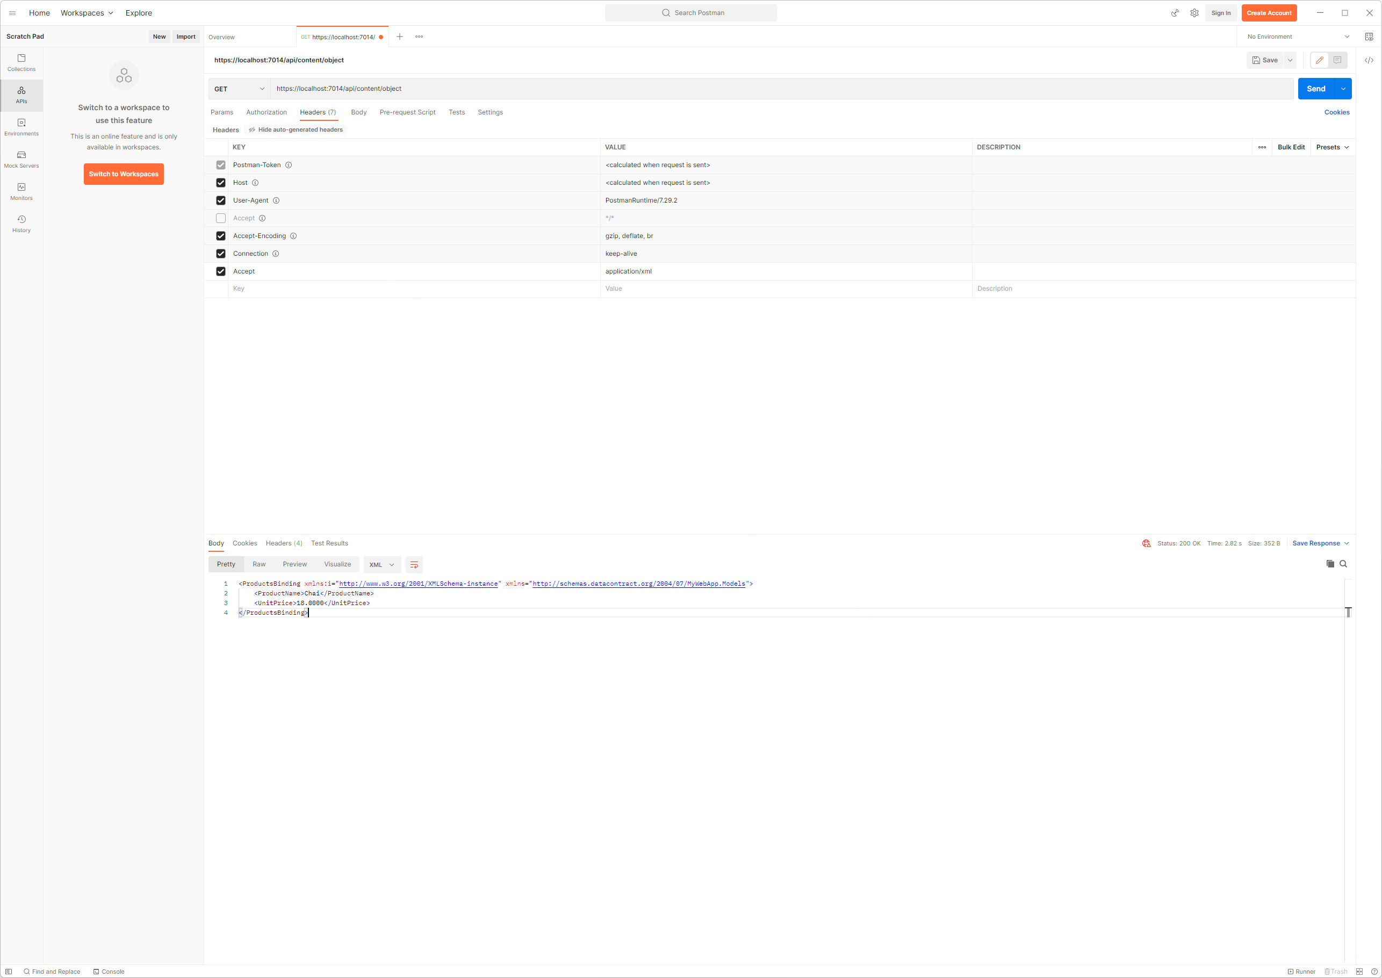This screenshot has width=1382, height=978.
Task: Open the History sidebar panel
Action: (21, 224)
